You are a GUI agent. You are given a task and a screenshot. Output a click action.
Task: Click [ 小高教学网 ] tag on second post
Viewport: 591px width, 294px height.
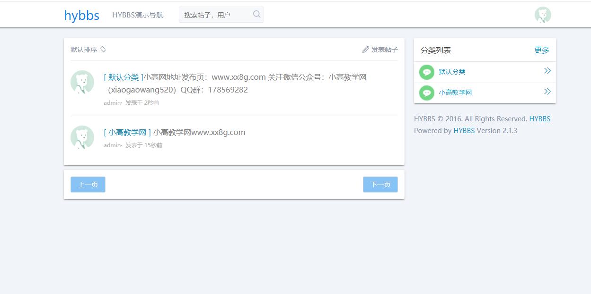[x=127, y=132]
